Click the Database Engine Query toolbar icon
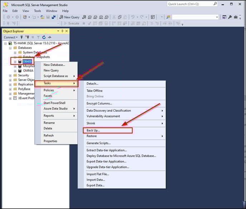Image resolution: width=246 pixels, height=209 pixels. (x=84, y=17)
